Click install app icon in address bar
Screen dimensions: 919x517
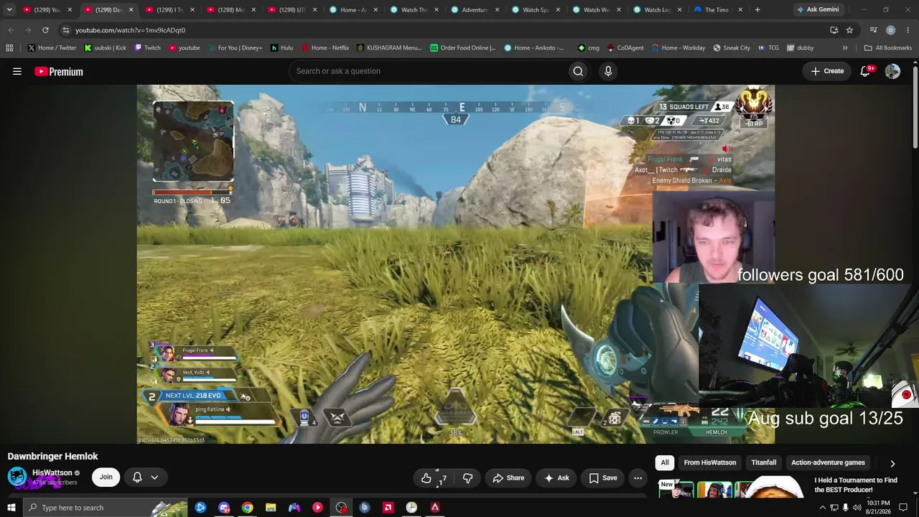(834, 30)
